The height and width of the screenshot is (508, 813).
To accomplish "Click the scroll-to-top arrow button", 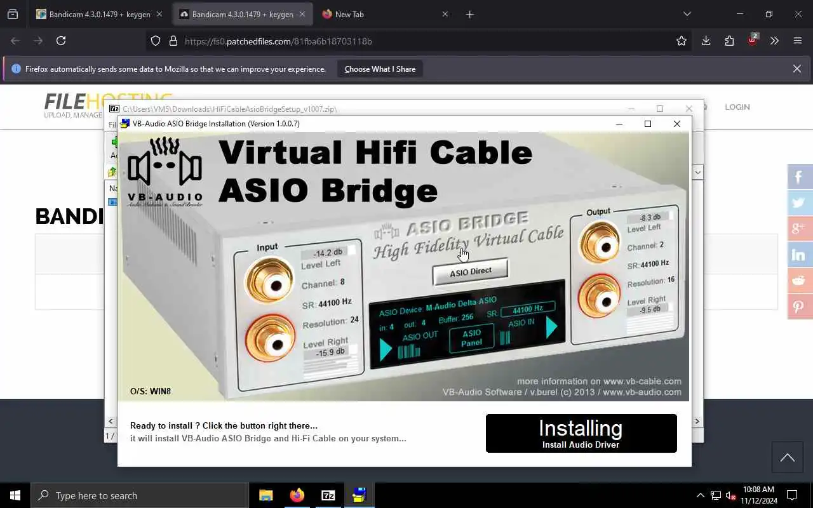I will 788,457.
